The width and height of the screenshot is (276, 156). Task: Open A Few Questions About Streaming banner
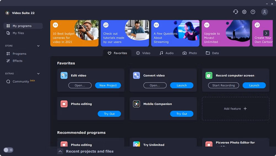coord(175,33)
